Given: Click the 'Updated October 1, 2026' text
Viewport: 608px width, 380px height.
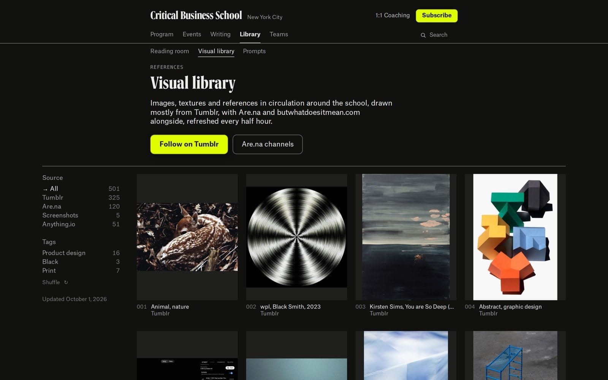Looking at the screenshot, I should click(74, 299).
